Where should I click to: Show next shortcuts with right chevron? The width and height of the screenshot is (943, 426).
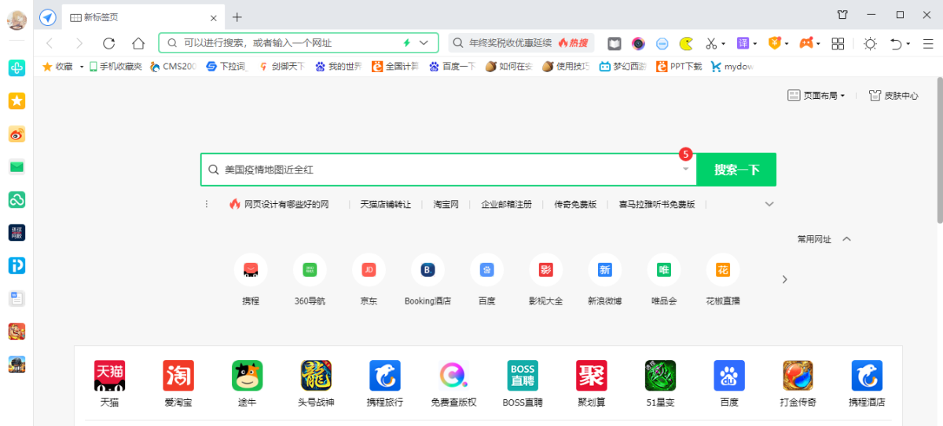[x=784, y=279]
